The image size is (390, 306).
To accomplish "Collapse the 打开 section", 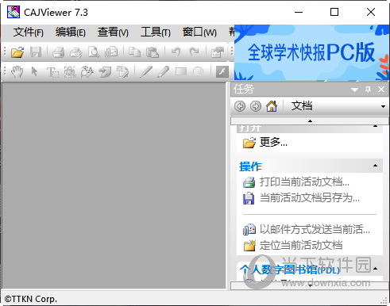I will pos(375,126).
